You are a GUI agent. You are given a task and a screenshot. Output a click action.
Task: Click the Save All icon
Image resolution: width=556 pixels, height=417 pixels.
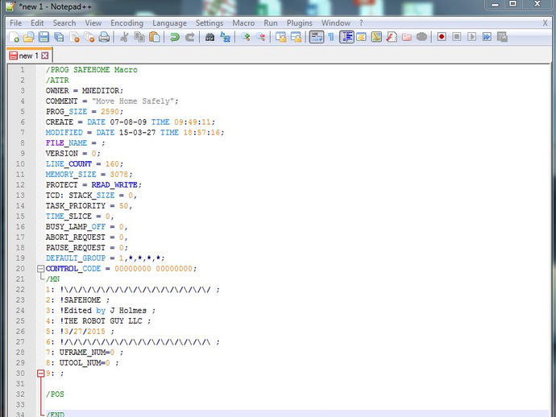pyautogui.click(x=59, y=37)
